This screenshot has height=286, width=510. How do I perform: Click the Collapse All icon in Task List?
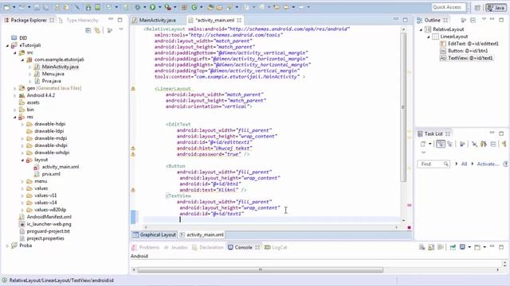point(493,144)
